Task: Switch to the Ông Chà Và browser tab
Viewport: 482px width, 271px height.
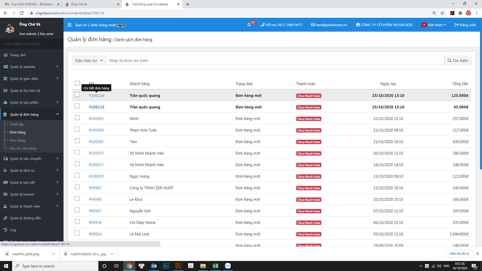Action: click(x=92, y=4)
